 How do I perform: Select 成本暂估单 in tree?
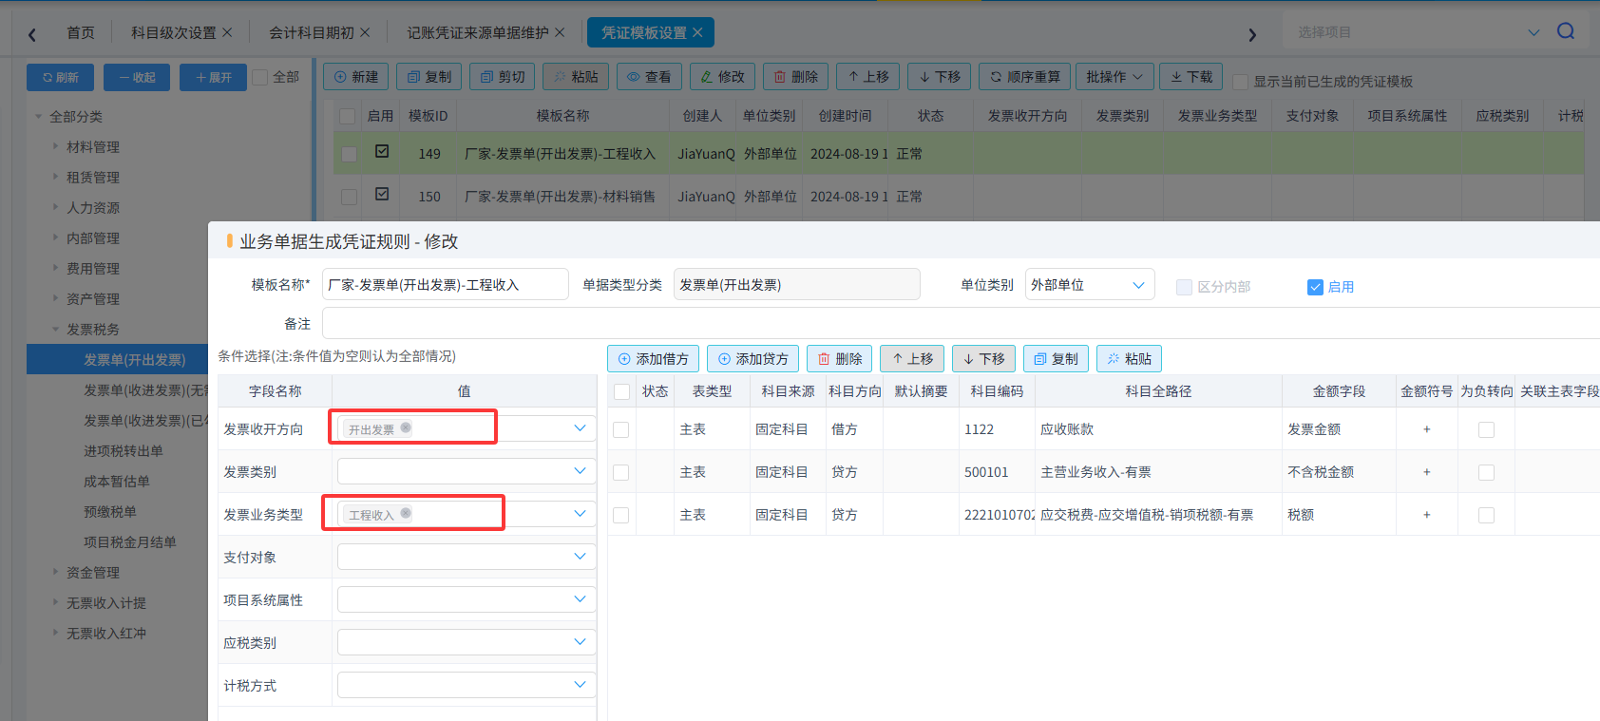coord(116,481)
